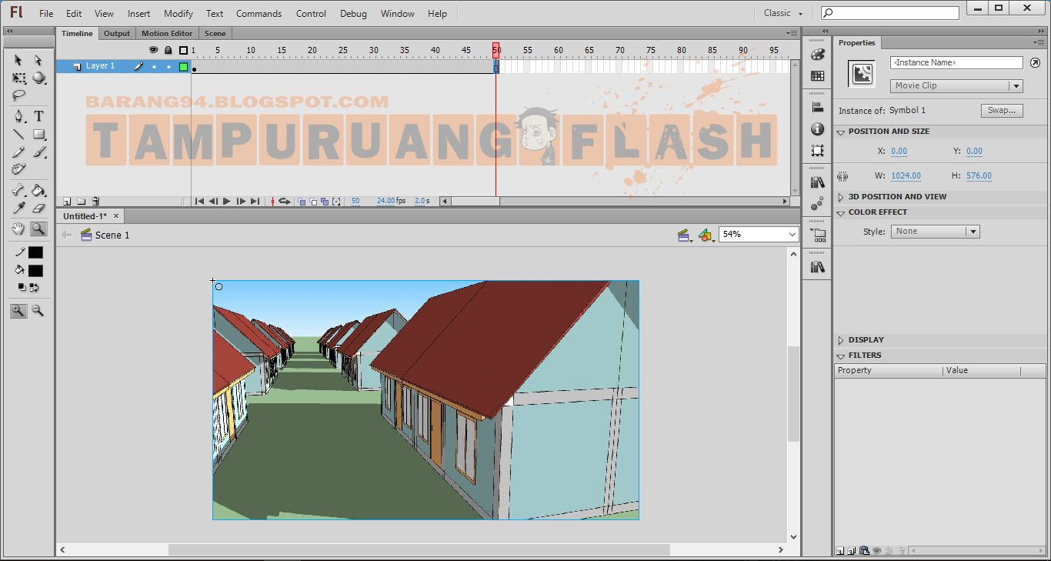Switch to the Output tab

[117, 34]
